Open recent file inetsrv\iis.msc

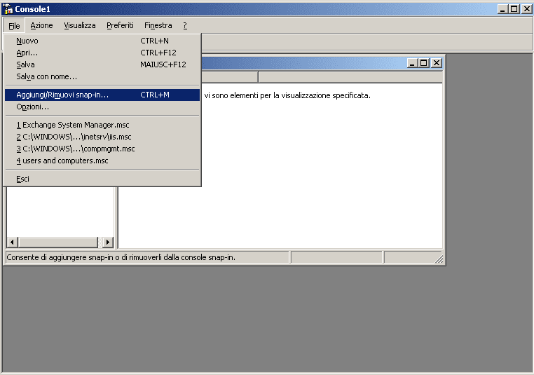point(102,137)
